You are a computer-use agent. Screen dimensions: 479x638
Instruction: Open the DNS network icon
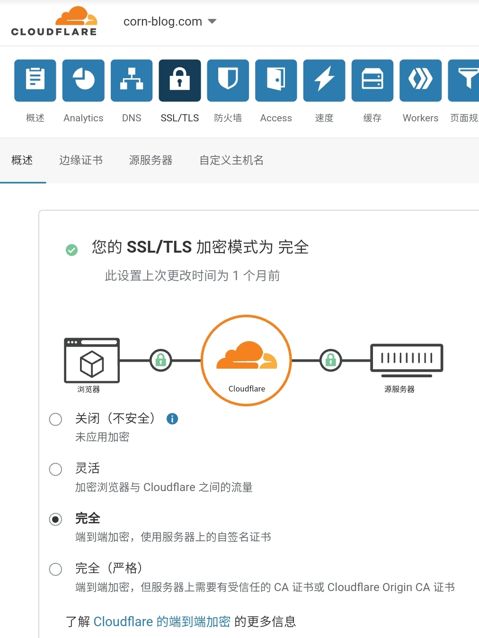pyautogui.click(x=132, y=81)
